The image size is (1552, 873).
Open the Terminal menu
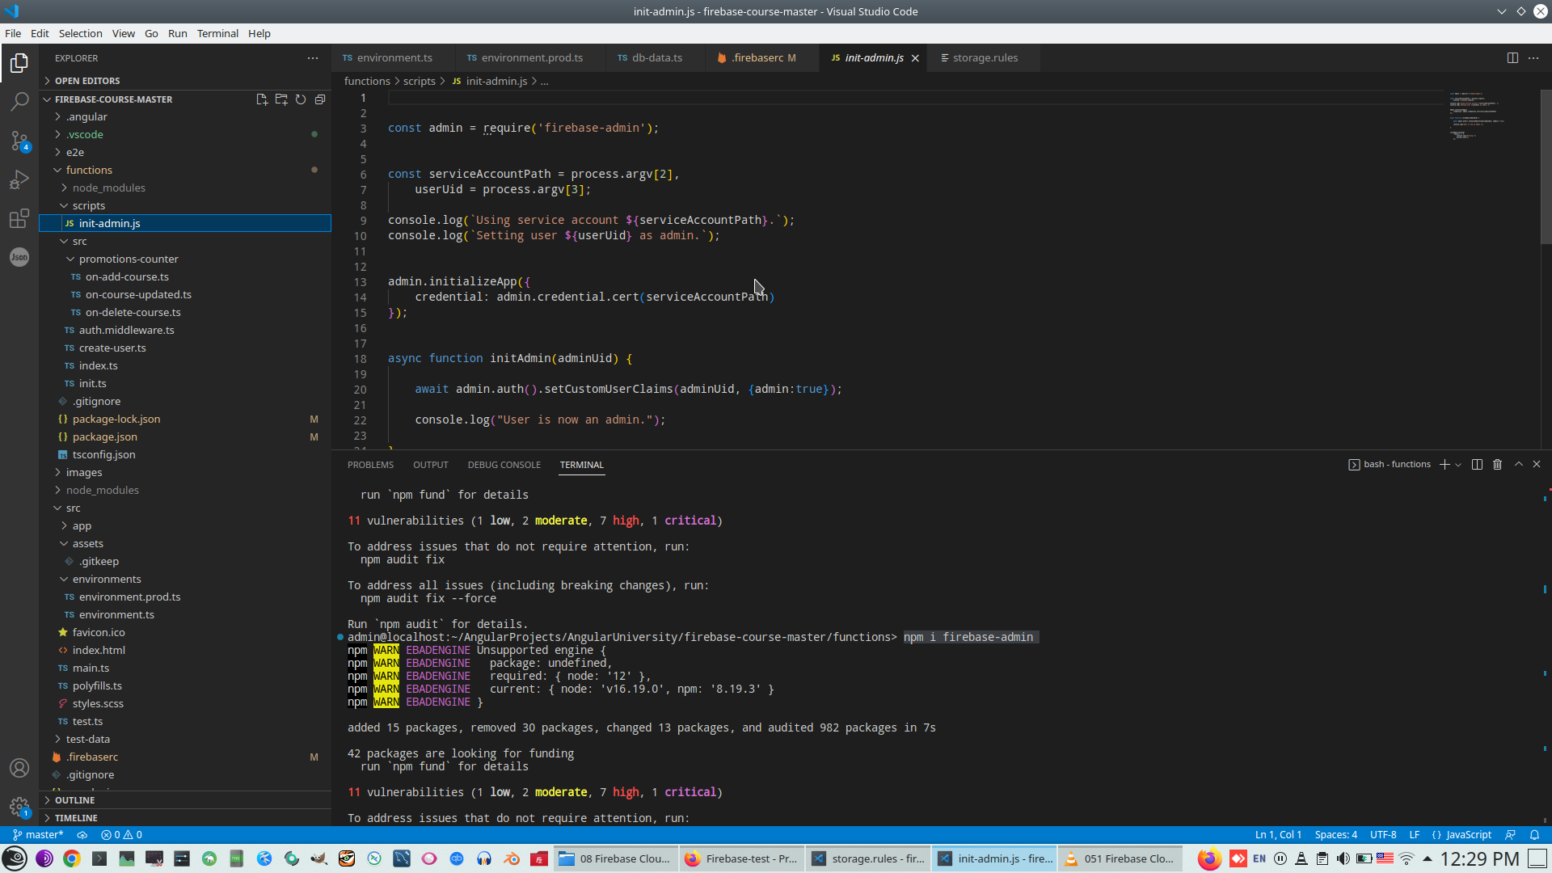pyautogui.click(x=217, y=33)
